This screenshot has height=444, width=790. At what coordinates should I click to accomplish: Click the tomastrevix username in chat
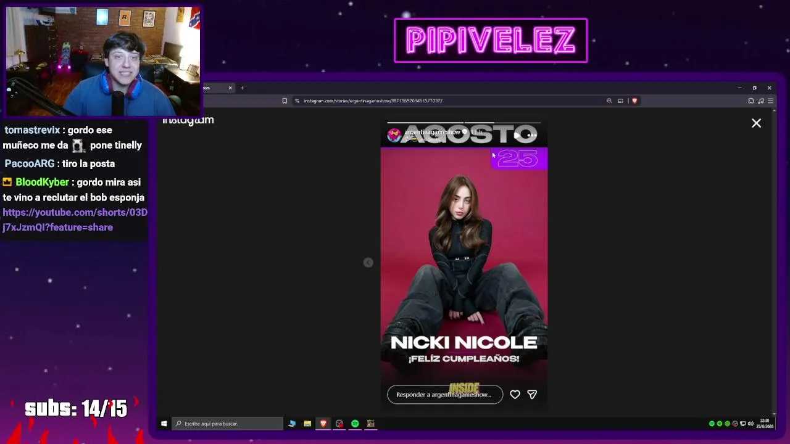32,130
